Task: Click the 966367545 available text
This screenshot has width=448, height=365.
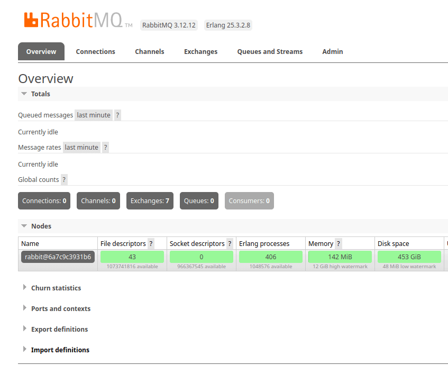Action: 202,267
